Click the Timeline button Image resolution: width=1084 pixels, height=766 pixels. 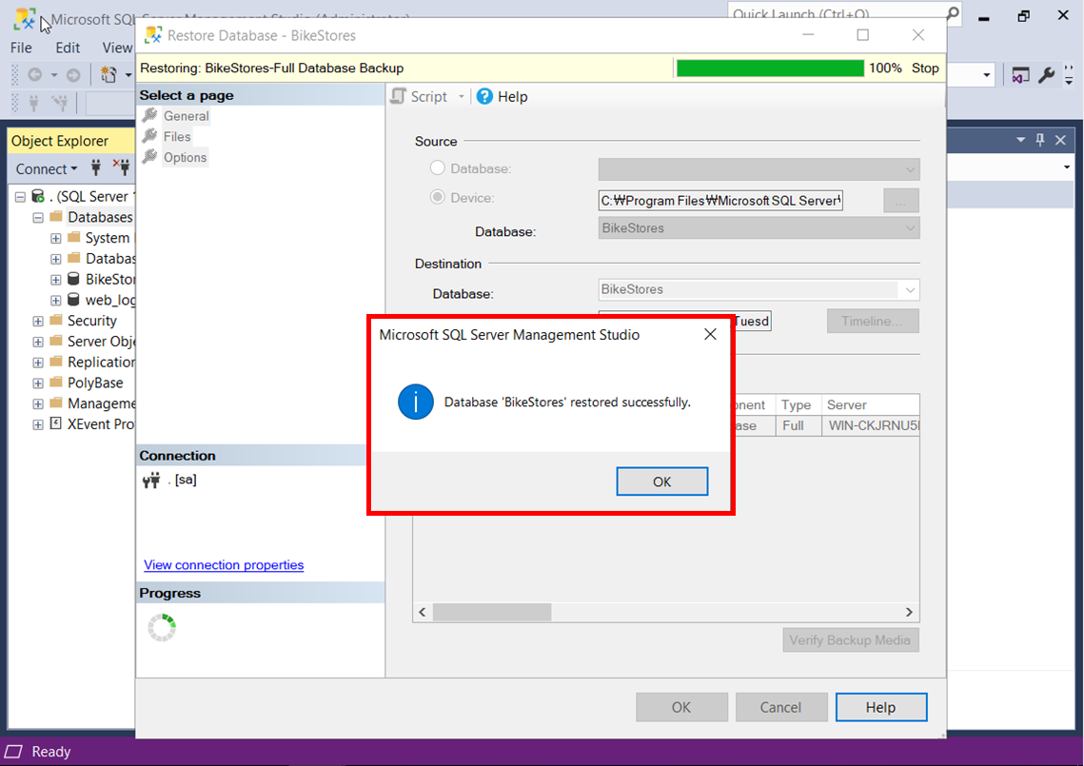coord(873,321)
